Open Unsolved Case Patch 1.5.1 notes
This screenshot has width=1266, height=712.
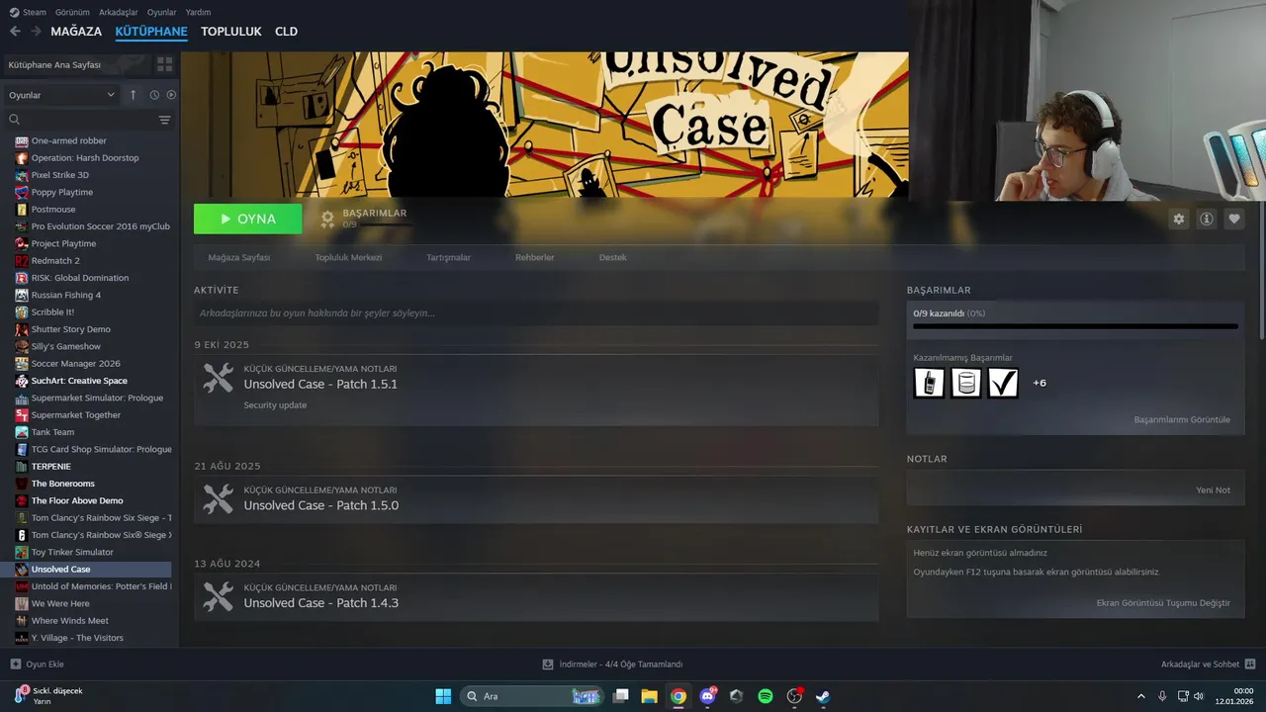click(x=536, y=390)
